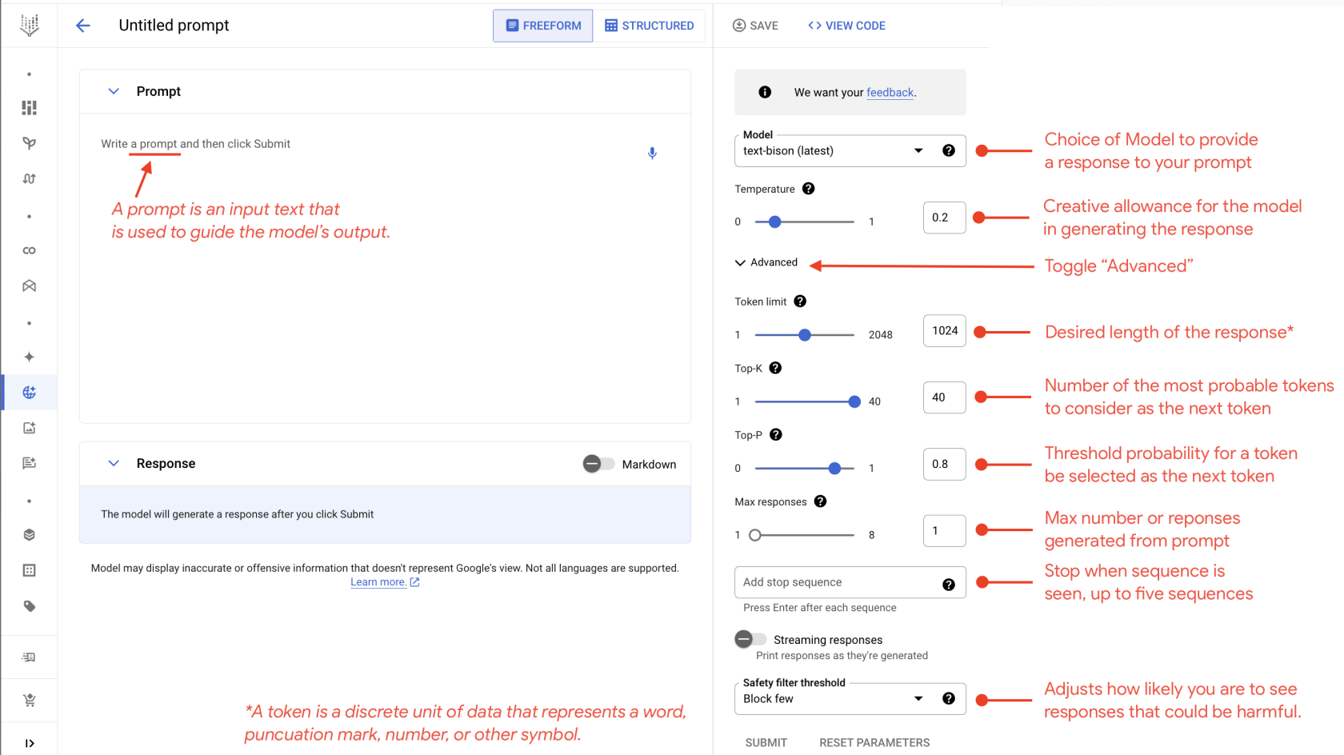This screenshot has width=1344, height=755.
Task: Collapse the Advanced section chevron
Action: 740,262
